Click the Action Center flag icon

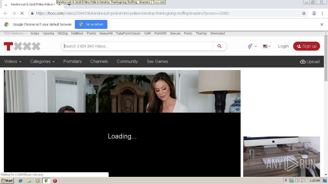304,181
